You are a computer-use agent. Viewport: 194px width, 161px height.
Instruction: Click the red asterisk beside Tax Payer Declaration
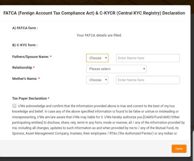click(x=49, y=99)
